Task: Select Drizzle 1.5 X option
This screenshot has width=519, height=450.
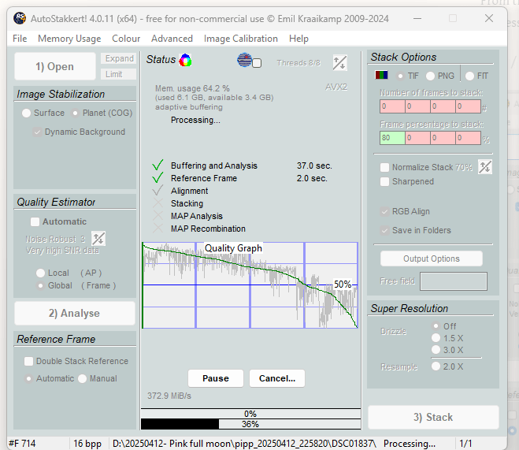Action: [436, 338]
